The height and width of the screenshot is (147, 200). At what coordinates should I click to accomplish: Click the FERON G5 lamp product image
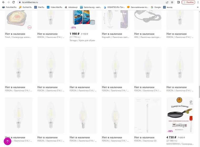(x=148, y=115)
